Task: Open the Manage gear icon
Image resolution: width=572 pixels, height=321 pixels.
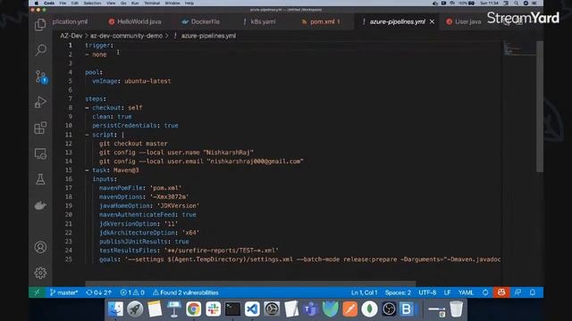Action: [40, 273]
